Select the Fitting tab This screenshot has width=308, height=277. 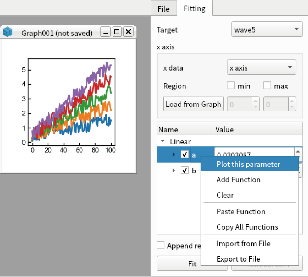195,8
